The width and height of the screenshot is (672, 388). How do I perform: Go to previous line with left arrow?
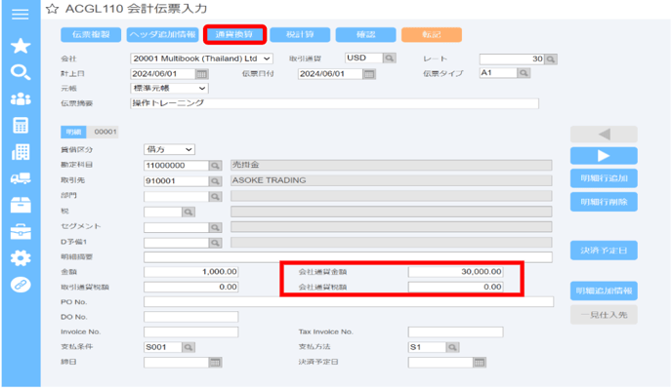click(604, 135)
